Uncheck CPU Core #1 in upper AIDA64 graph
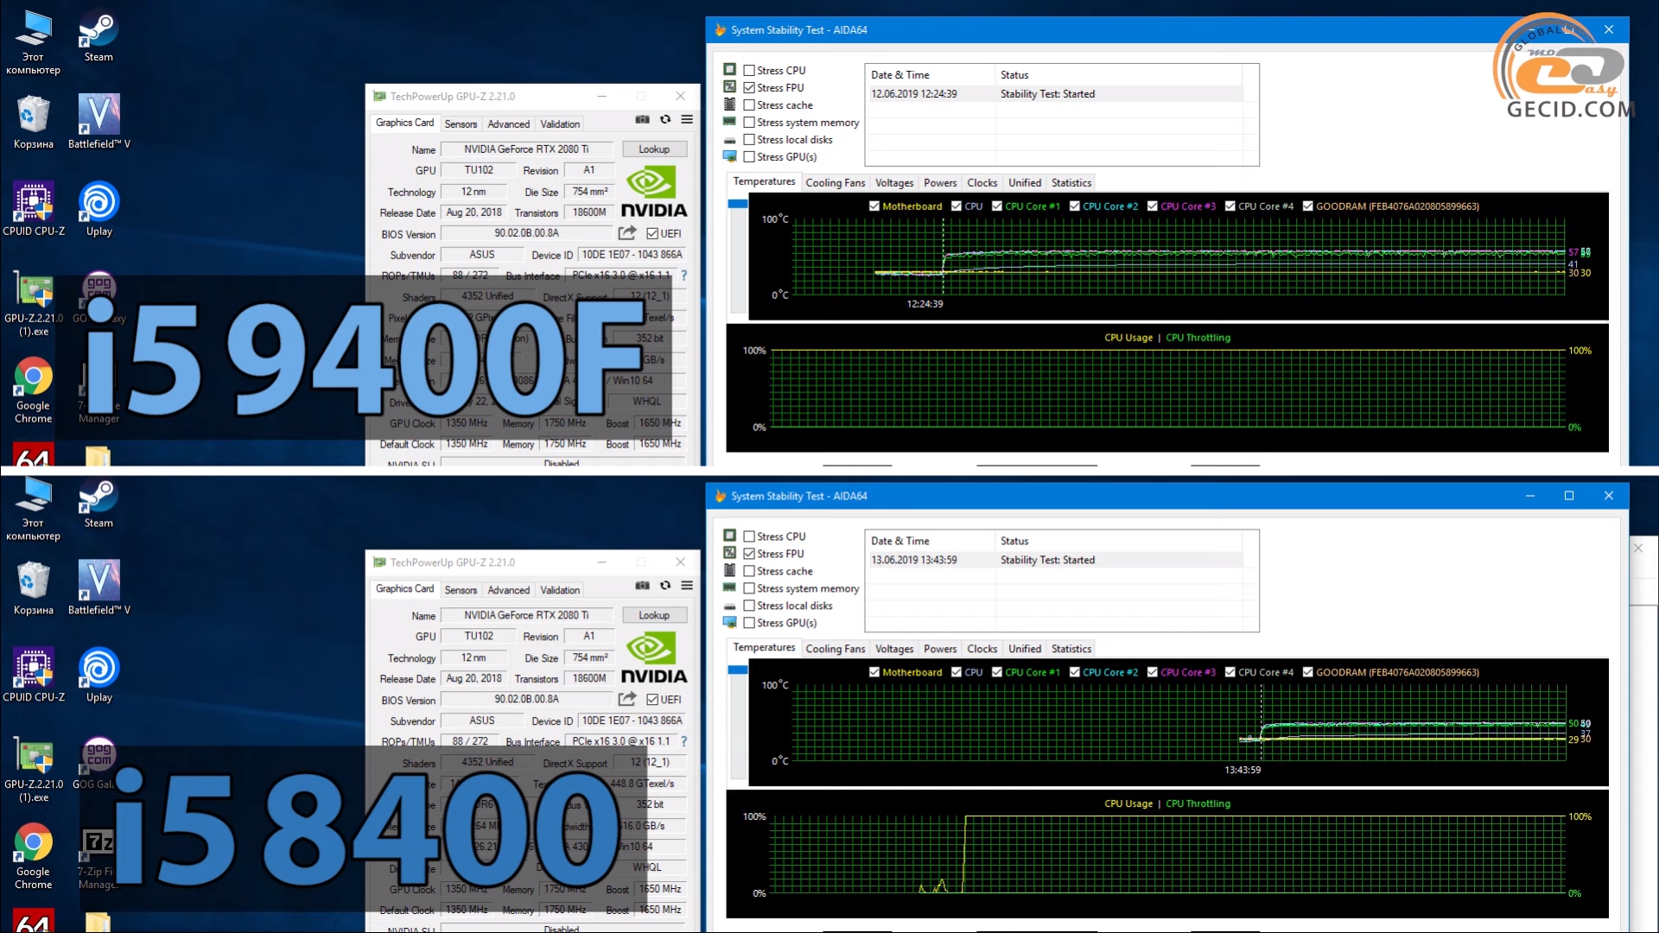This screenshot has width=1659, height=933. 997,206
